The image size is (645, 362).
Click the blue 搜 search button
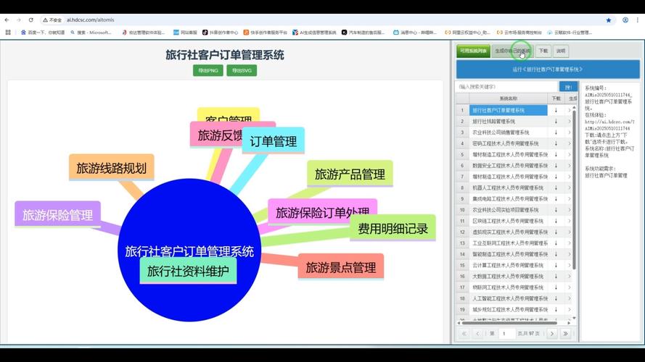[x=569, y=87]
